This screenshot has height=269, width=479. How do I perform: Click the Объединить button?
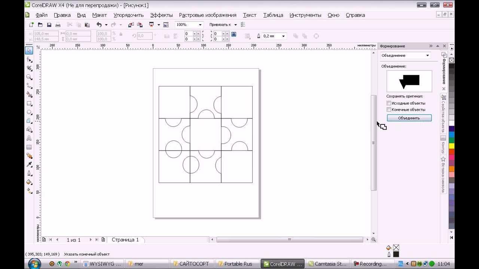pos(409,118)
